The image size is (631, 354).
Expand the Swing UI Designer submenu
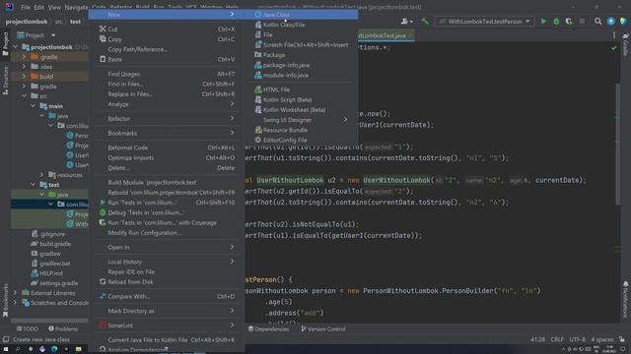click(x=302, y=120)
